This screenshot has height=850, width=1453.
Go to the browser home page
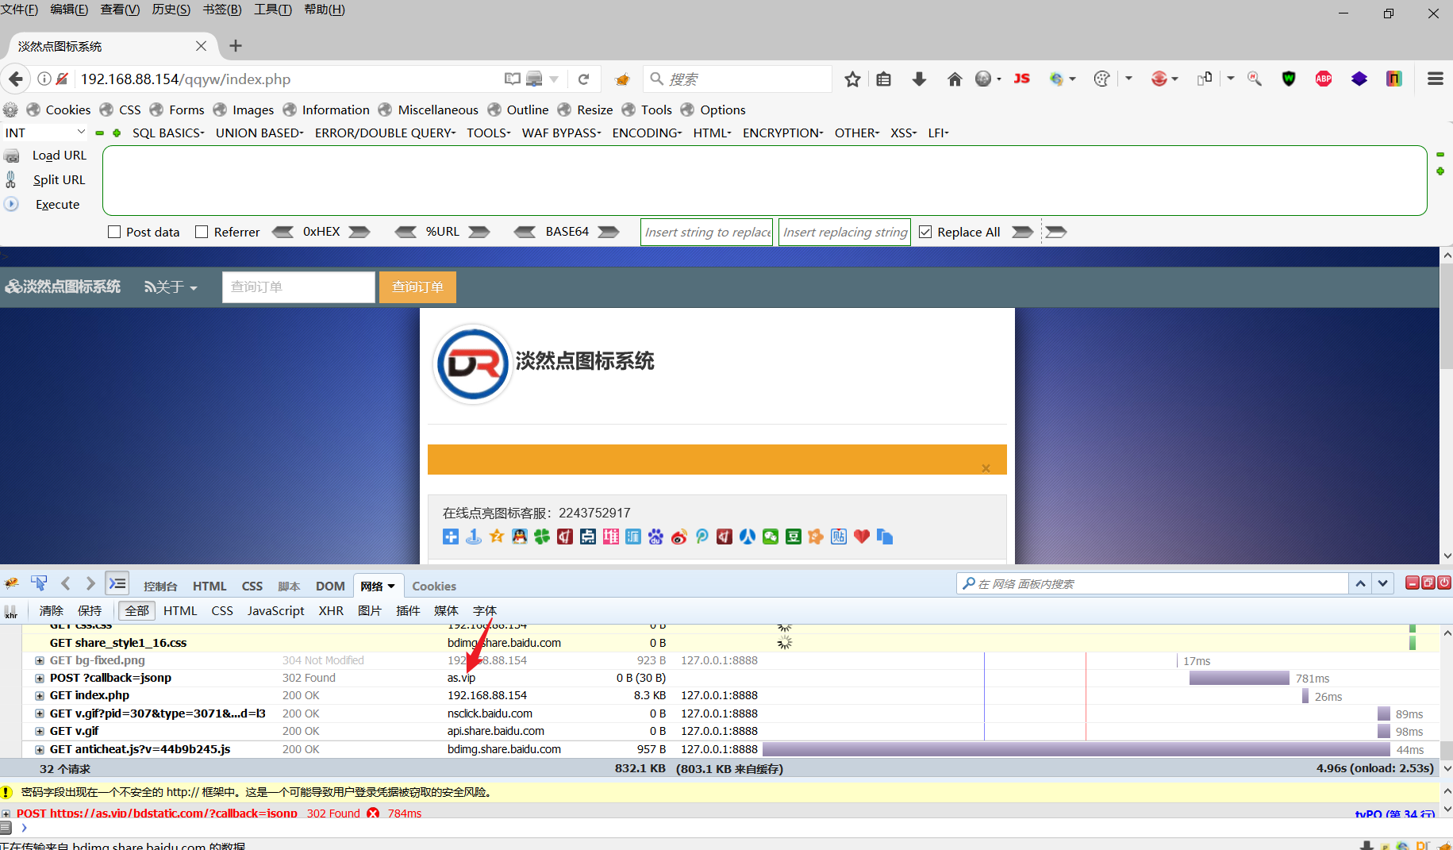pyautogui.click(x=955, y=79)
